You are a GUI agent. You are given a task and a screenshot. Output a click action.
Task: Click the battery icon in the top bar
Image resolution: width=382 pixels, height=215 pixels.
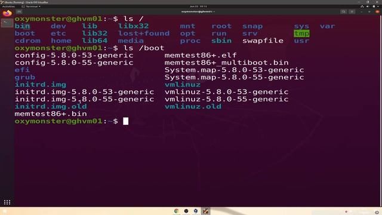(x=374, y=7)
